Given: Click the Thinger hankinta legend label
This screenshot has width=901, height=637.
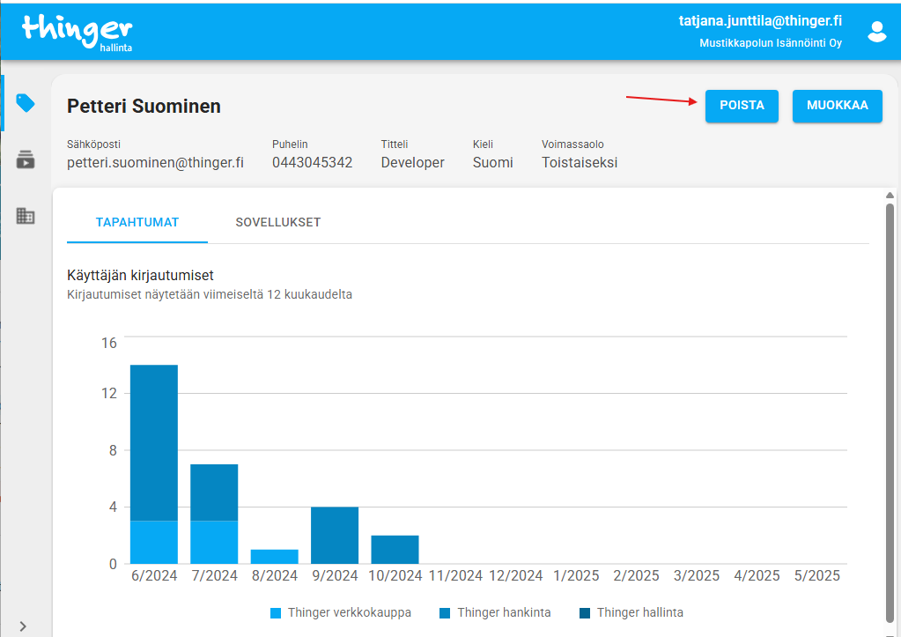Looking at the screenshot, I should (504, 613).
